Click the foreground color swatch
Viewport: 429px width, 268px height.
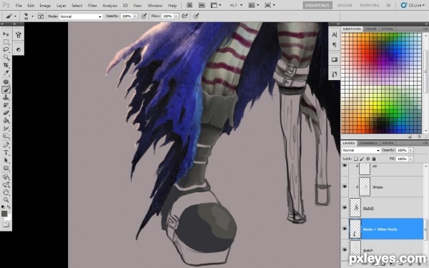(4, 214)
